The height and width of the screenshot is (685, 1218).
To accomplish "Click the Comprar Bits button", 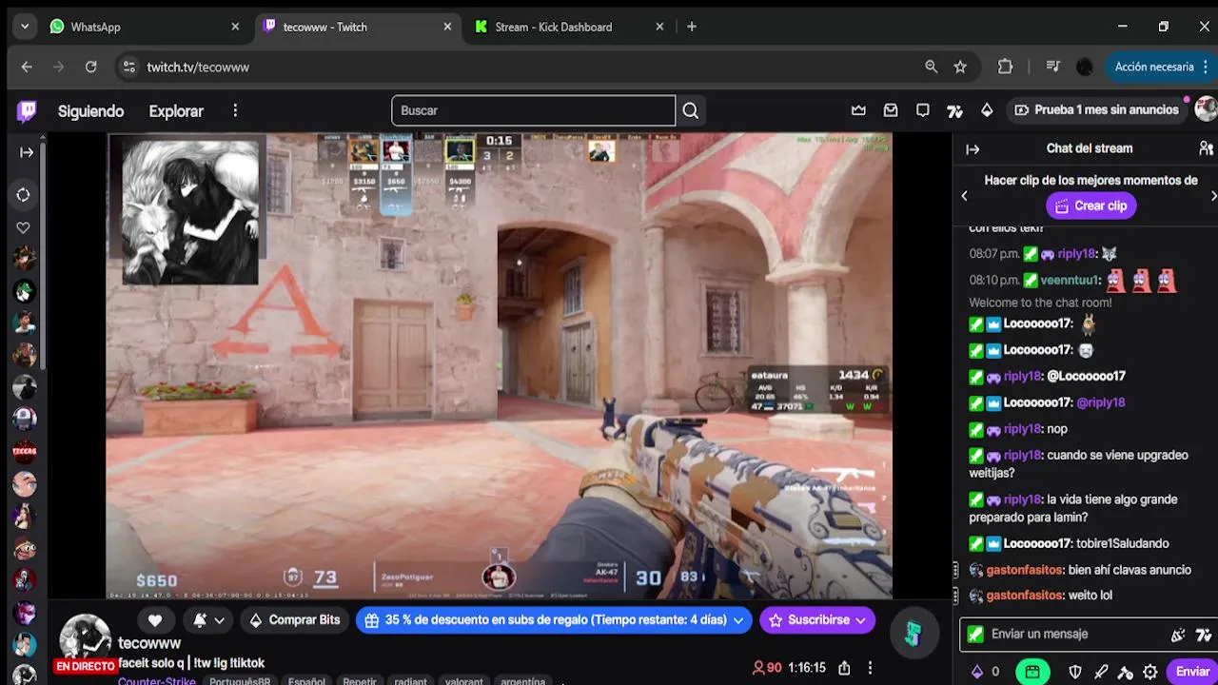I will pos(295,620).
